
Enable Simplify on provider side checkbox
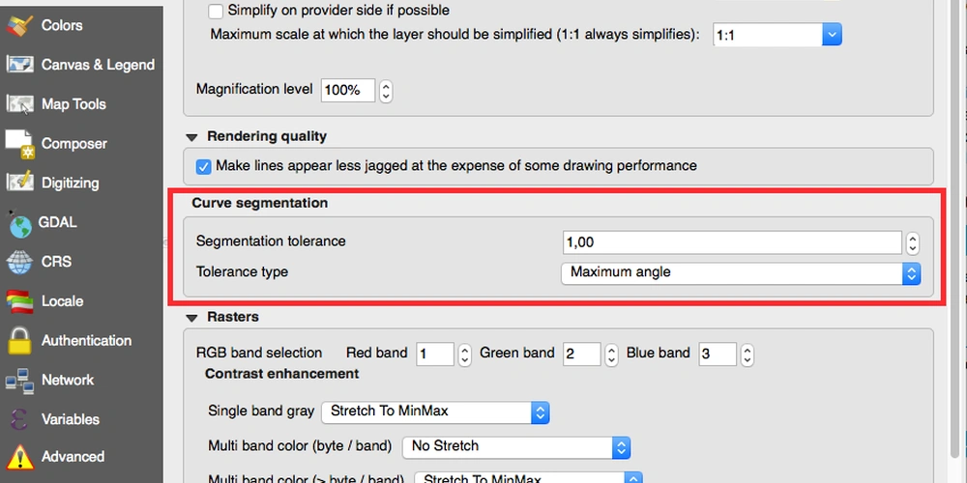click(216, 11)
